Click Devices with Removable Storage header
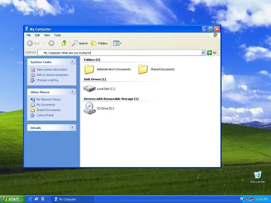Image resolution: width=271 pixels, height=203 pixels. 111,99
